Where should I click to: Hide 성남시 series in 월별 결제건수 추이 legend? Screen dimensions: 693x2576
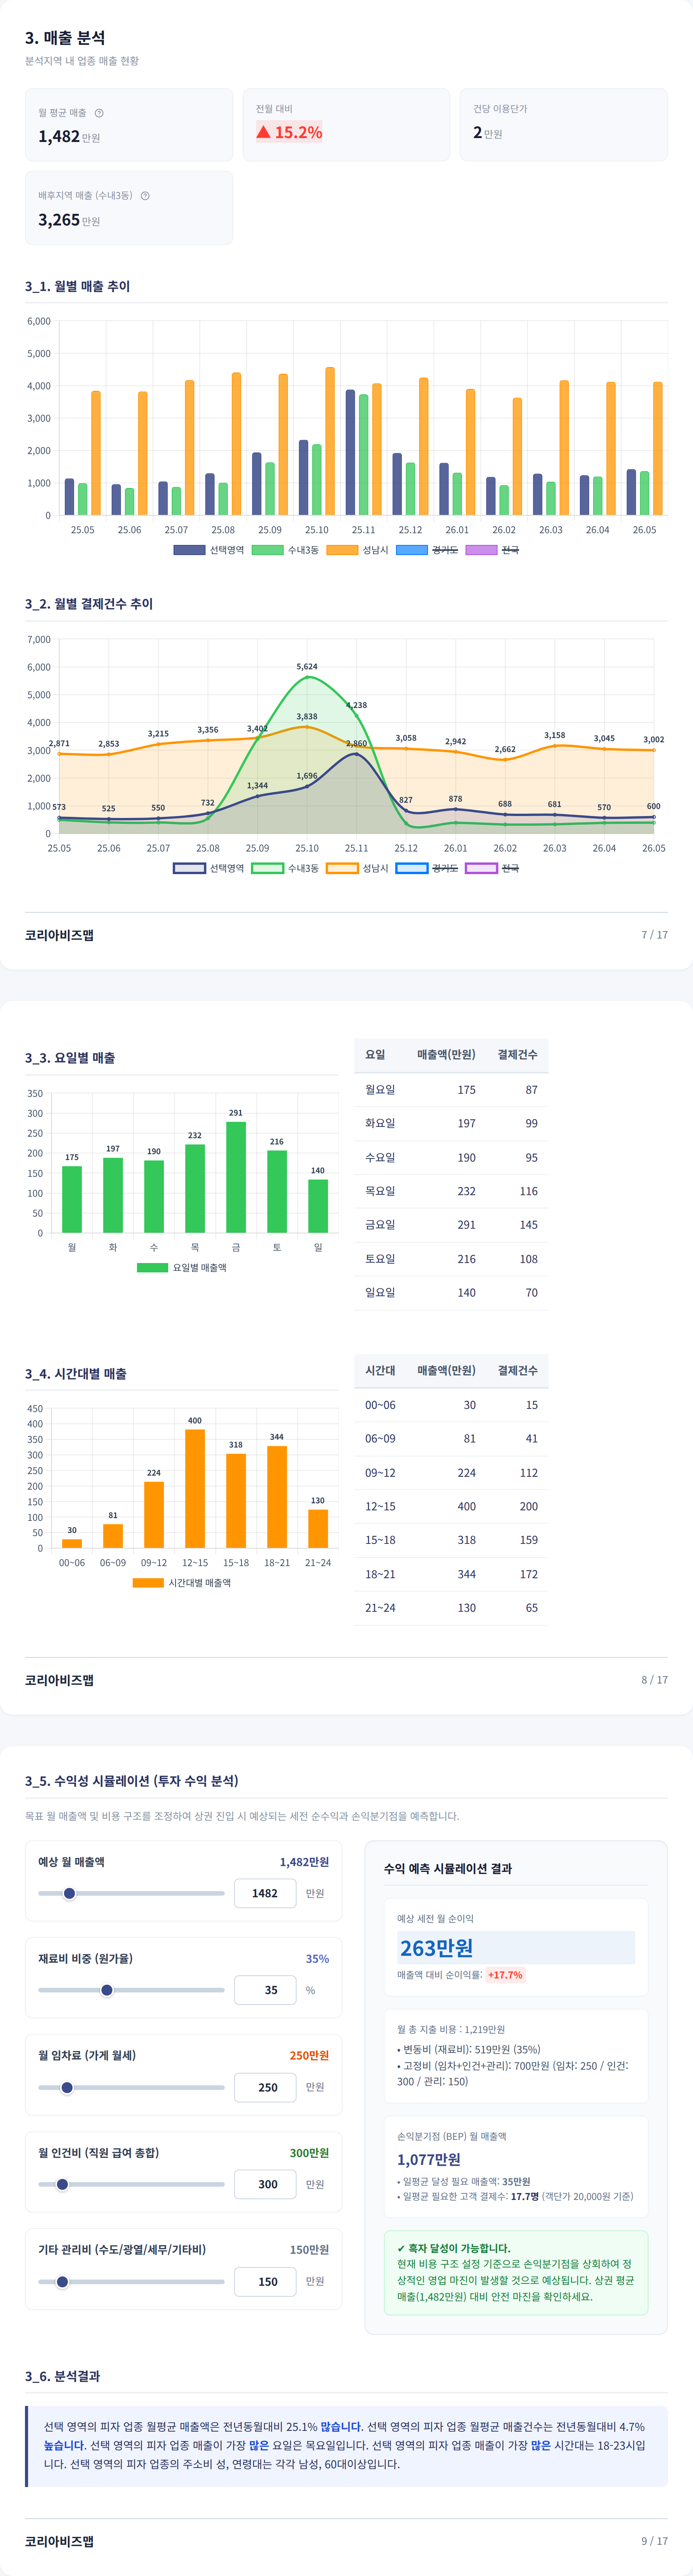click(357, 868)
